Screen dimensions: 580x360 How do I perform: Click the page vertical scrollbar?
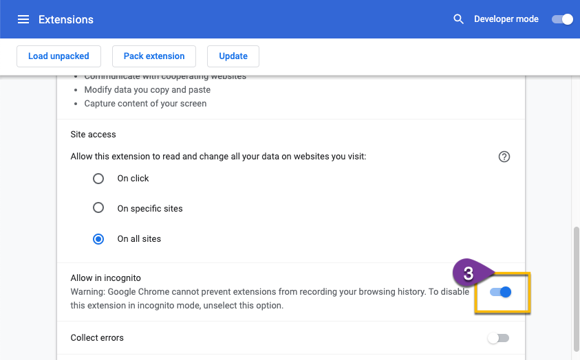[x=576, y=289]
